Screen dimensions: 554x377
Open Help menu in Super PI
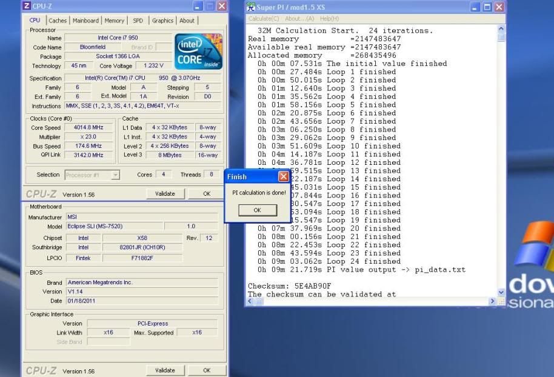tap(329, 18)
